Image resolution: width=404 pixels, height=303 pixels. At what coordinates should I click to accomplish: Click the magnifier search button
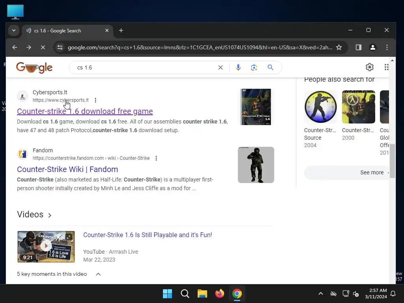tap(270, 67)
